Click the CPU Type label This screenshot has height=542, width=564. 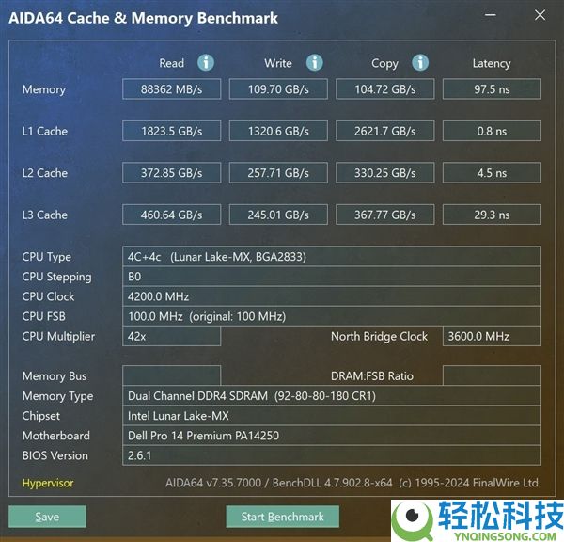47,257
